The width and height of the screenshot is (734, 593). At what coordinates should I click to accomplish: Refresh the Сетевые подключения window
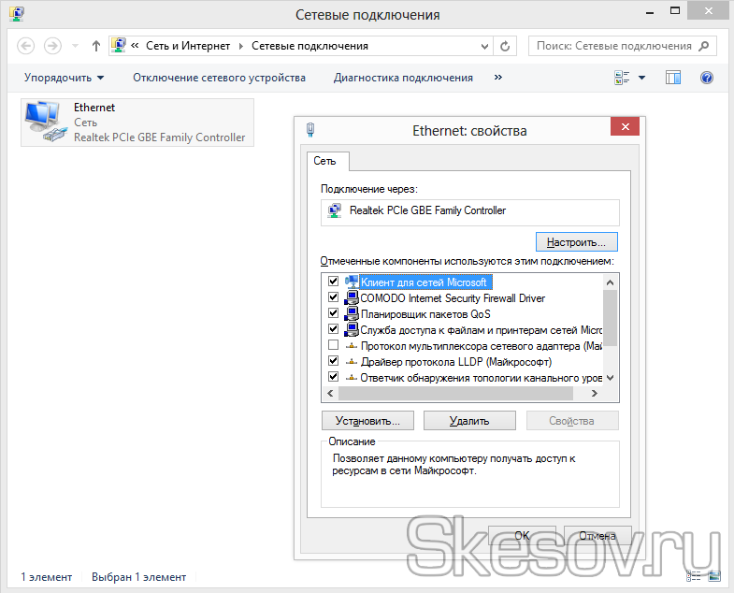[x=505, y=47]
